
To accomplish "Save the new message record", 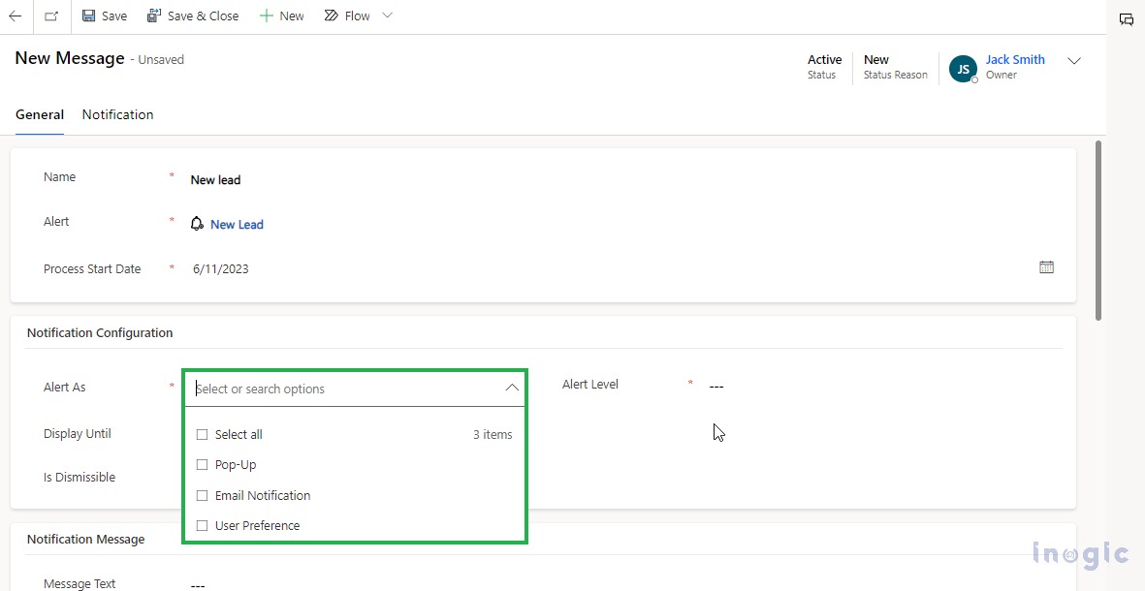I will (105, 16).
